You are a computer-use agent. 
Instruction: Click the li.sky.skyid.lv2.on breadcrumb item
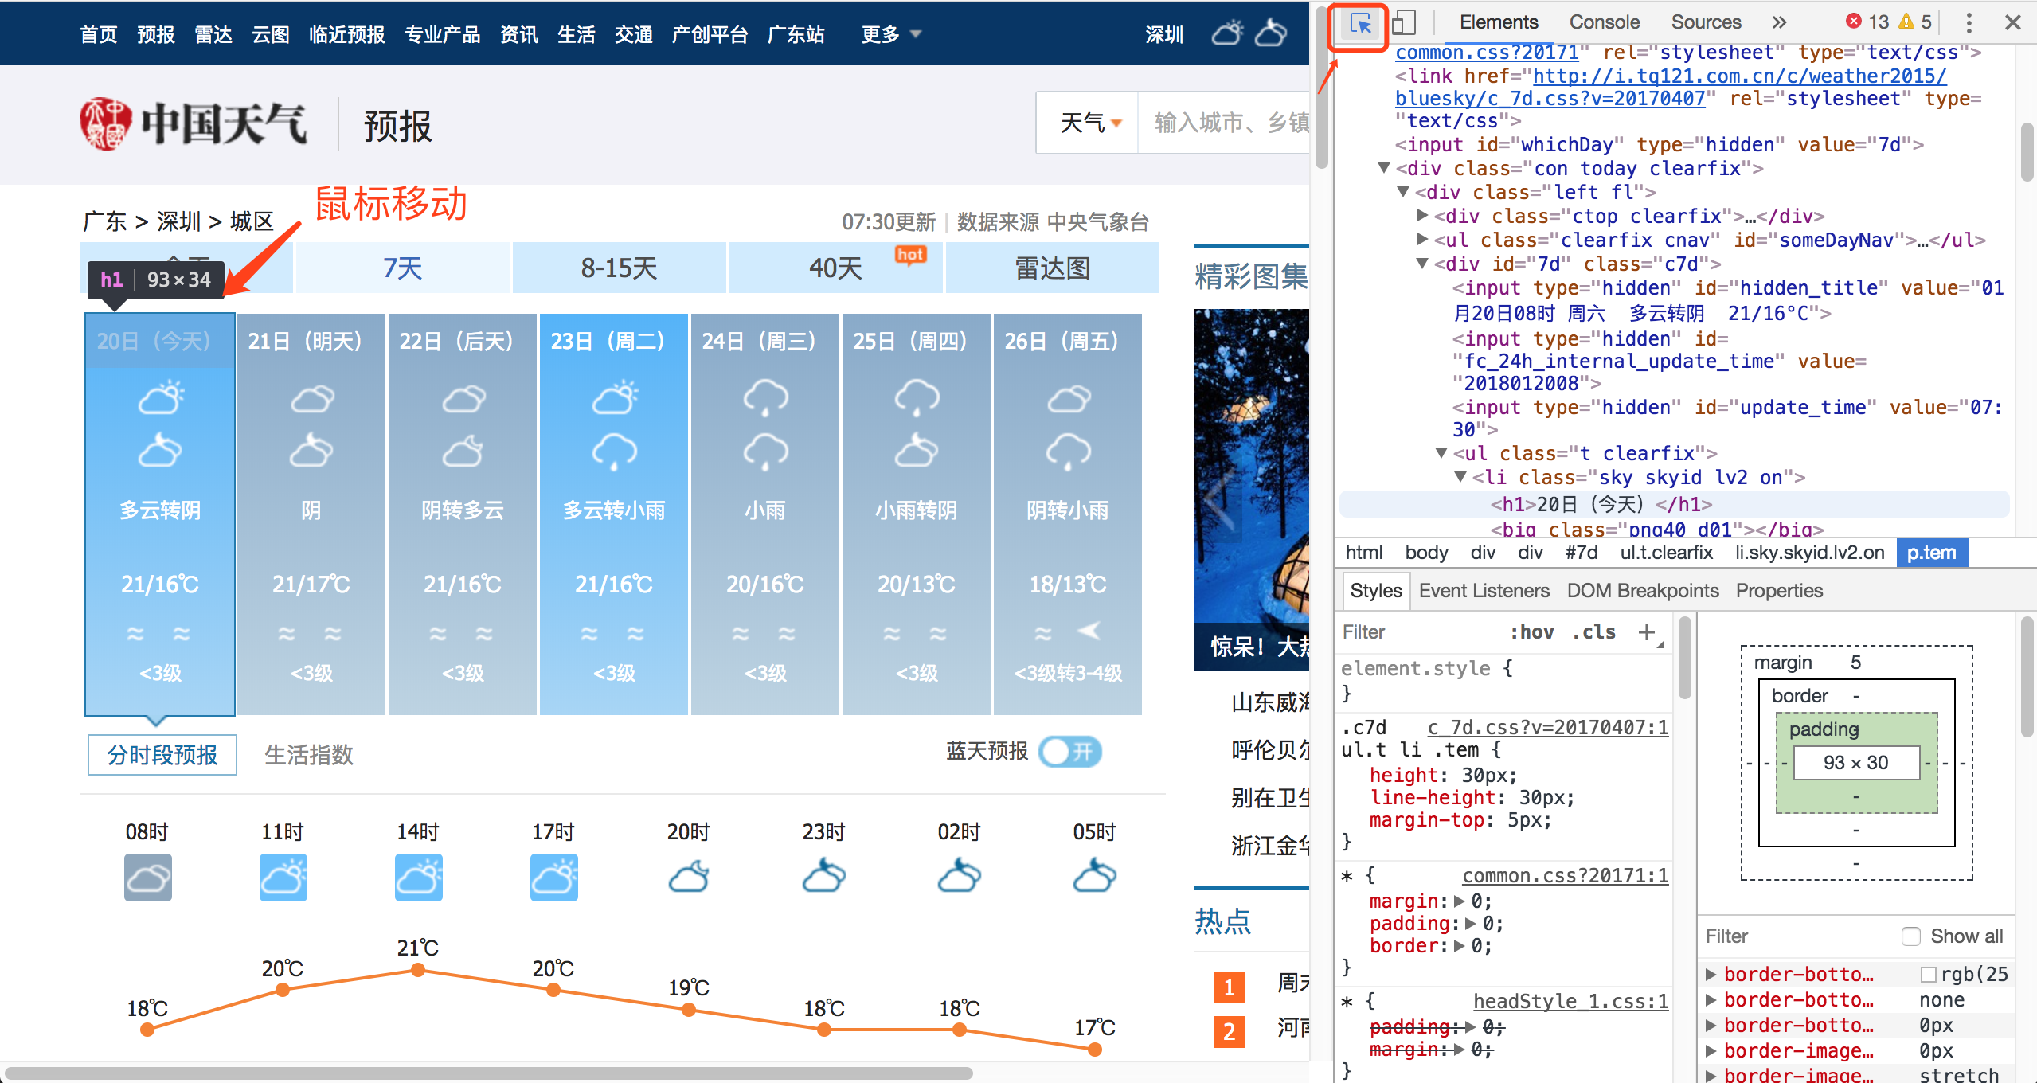pyautogui.click(x=1809, y=553)
